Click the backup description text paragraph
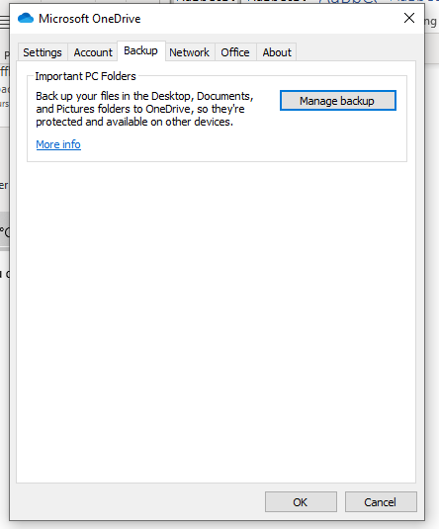 [144, 109]
